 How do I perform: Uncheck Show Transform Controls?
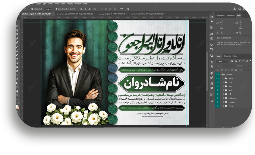[x=56, y=9]
